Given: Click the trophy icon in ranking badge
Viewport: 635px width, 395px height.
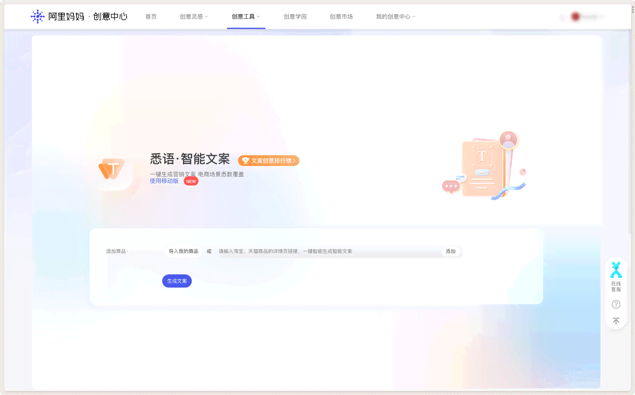Looking at the screenshot, I should click(245, 160).
